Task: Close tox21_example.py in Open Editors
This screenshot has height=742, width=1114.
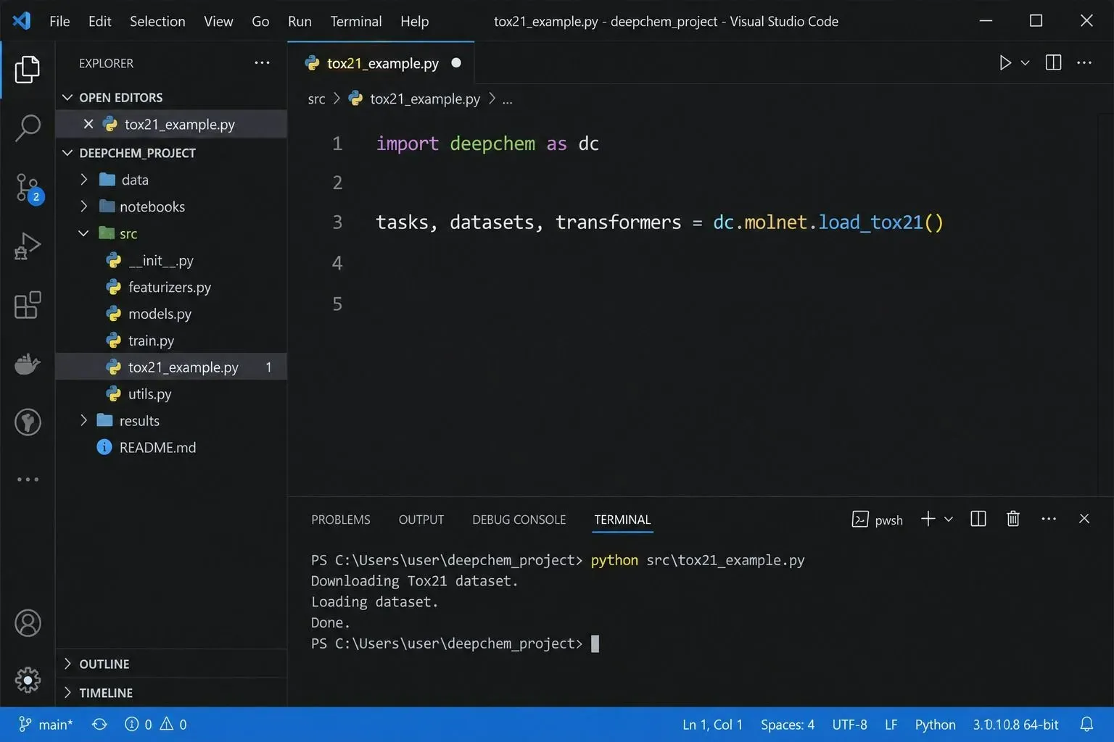Action: [88, 124]
